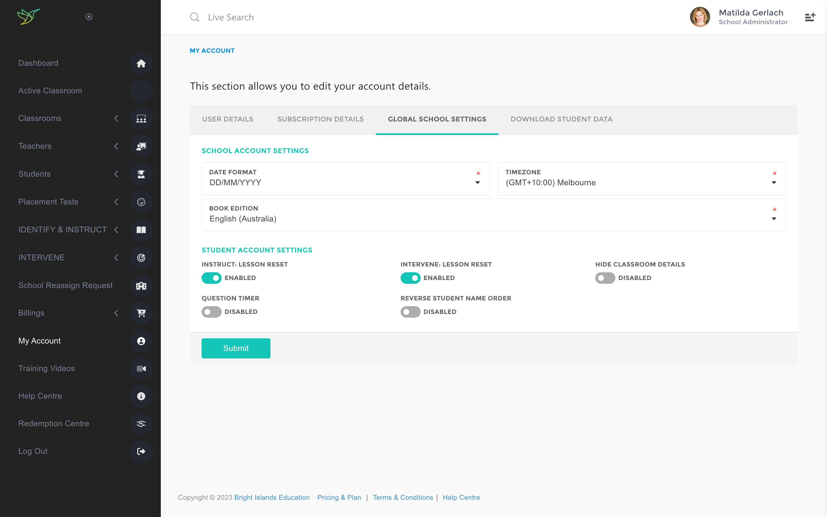Disable the INSTRUCT: Lesson Reset toggle
Image resolution: width=827 pixels, height=517 pixels.
point(212,278)
